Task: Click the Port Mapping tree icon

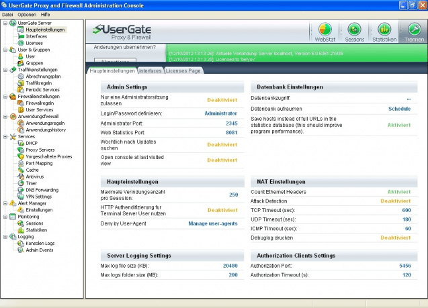Action: click(21, 163)
